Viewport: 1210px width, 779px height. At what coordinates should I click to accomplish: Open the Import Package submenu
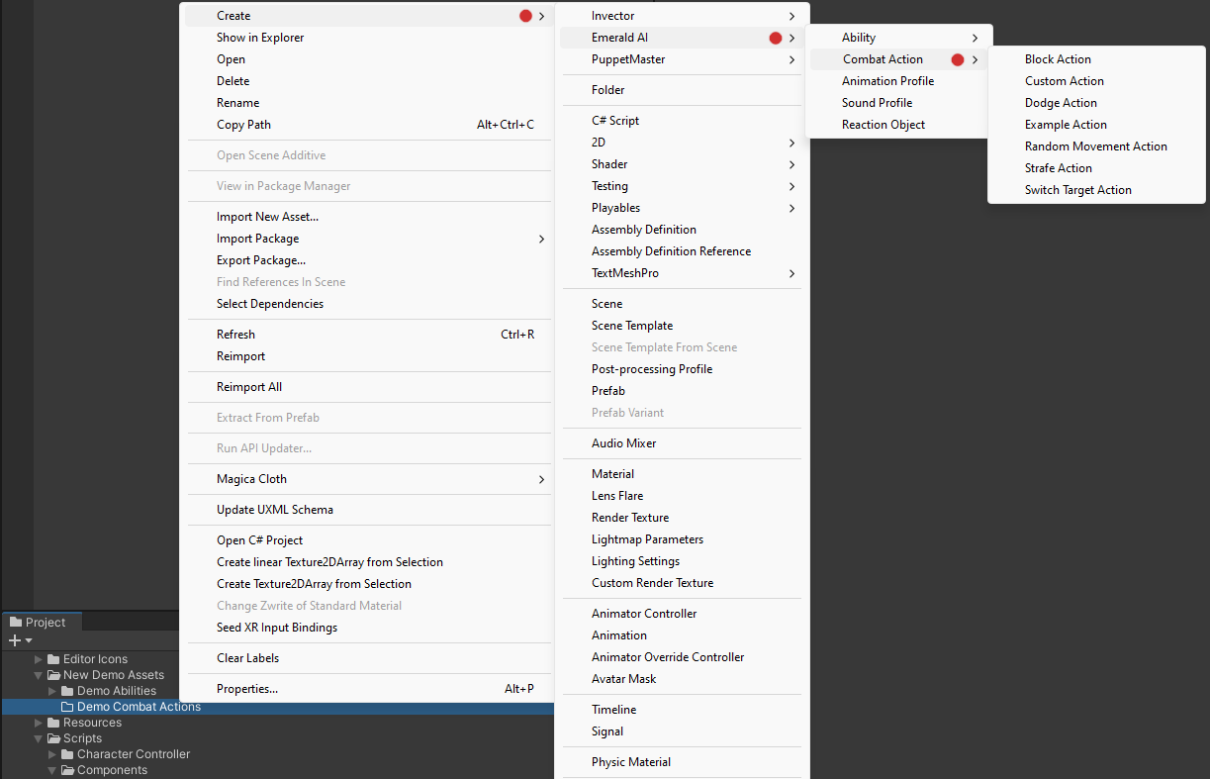pos(367,239)
